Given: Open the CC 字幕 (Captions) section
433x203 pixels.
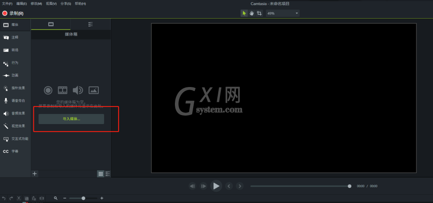Looking at the screenshot, I should [x=15, y=151].
